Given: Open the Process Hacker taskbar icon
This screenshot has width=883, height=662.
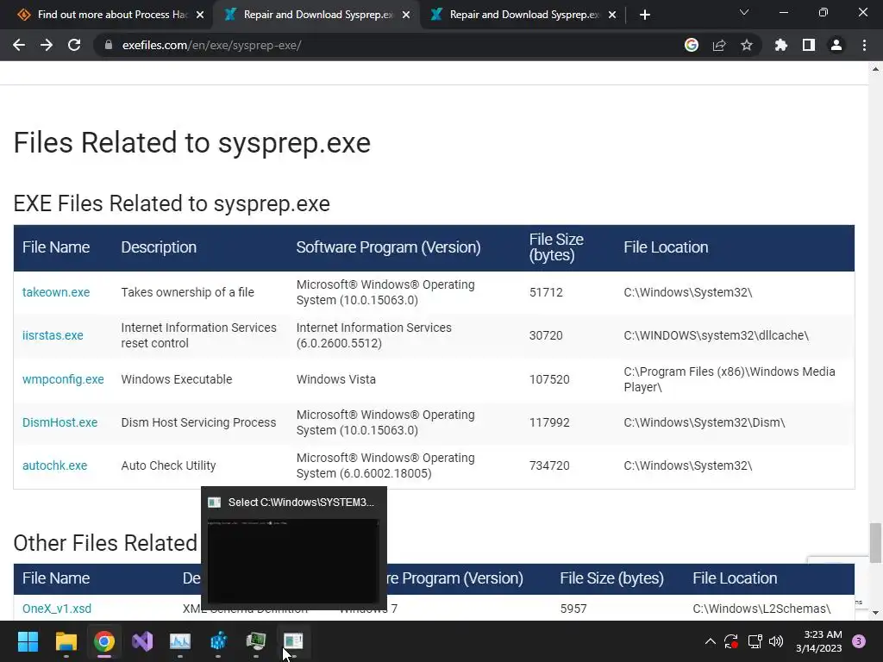Looking at the screenshot, I should [255, 641].
